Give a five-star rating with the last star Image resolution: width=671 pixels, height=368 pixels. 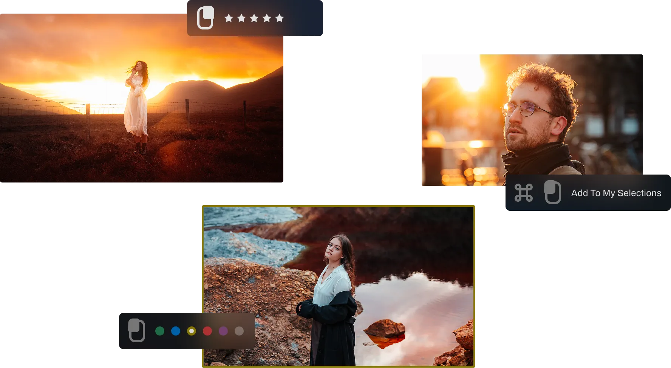(279, 18)
